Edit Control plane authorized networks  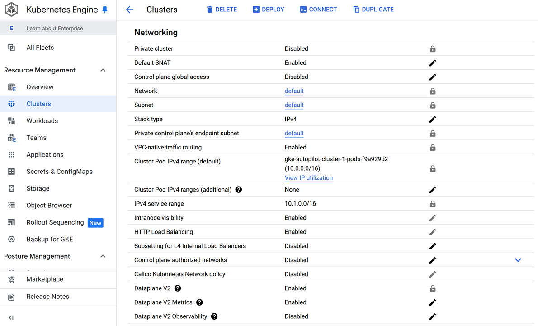(433, 260)
